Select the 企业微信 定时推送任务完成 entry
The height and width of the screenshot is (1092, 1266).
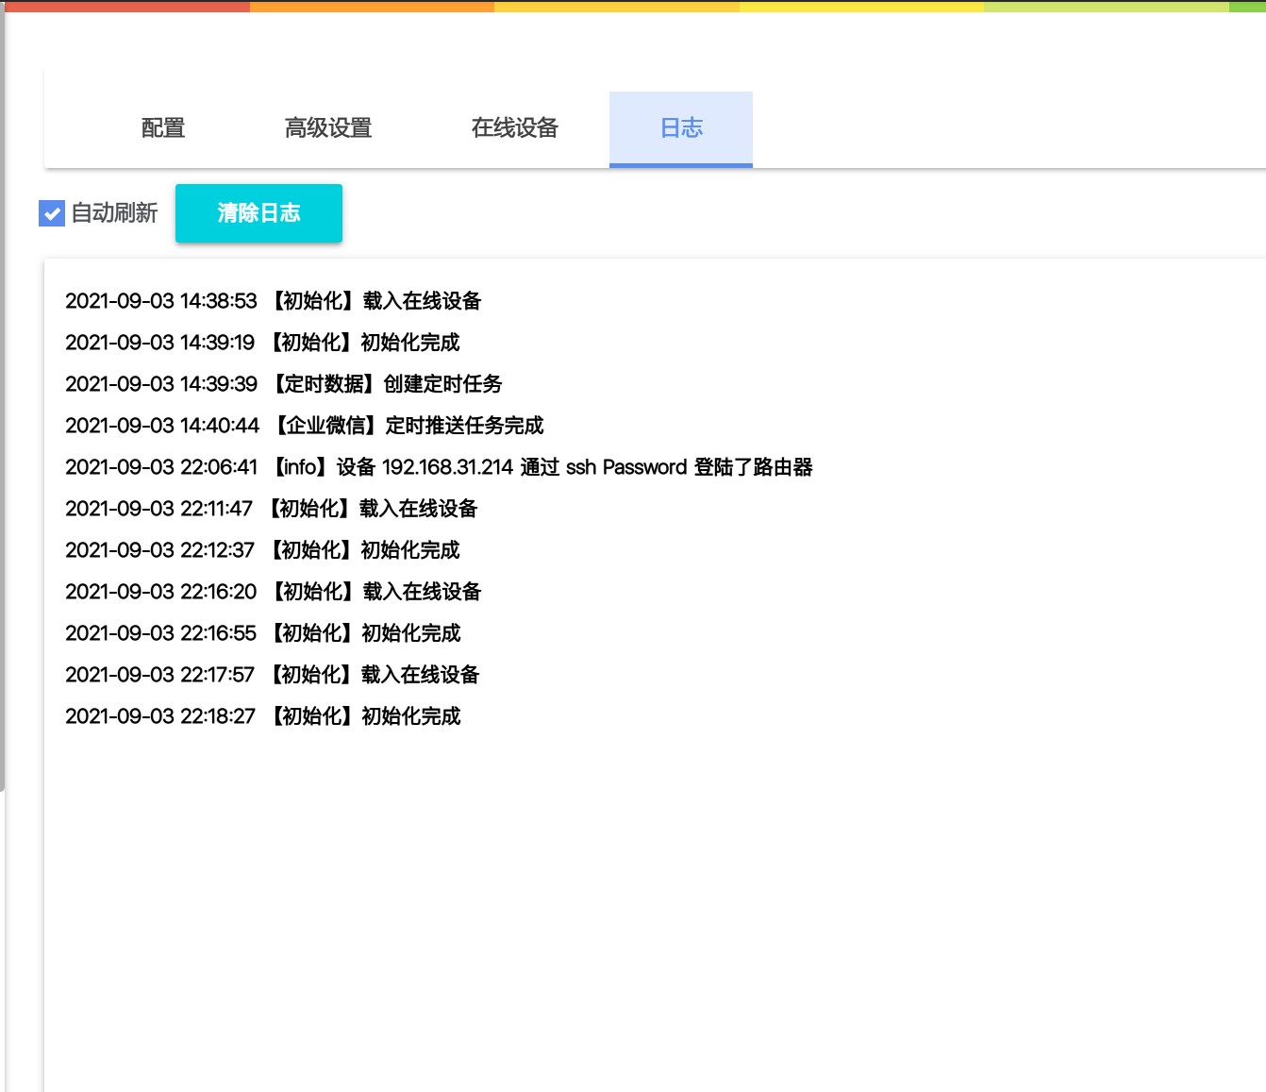tap(304, 426)
